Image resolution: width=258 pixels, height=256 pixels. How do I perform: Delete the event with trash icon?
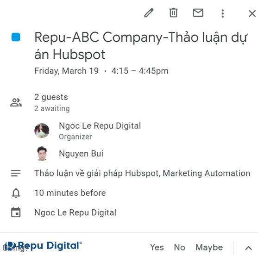coord(173,13)
